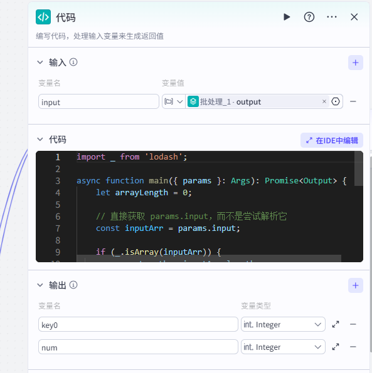Click the comment line with params.input
This screenshot has width=372, height=373.
tap(191, 217)
